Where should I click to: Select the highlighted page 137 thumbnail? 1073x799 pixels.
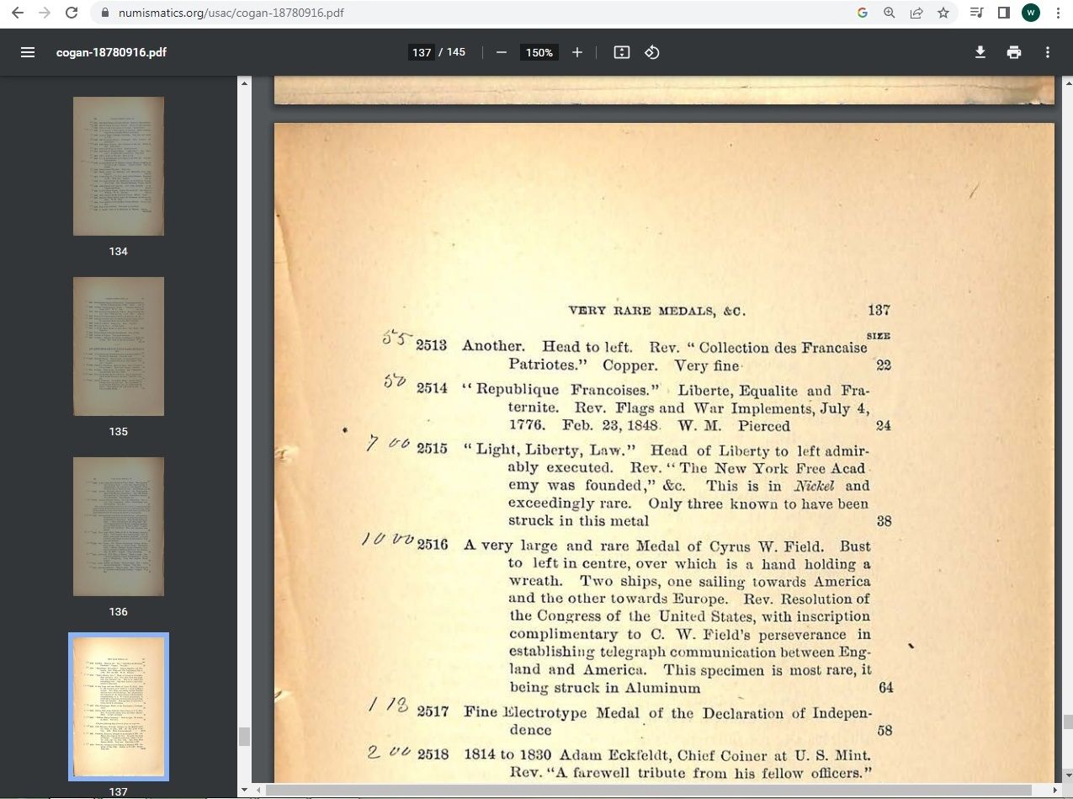coord(119,706)
